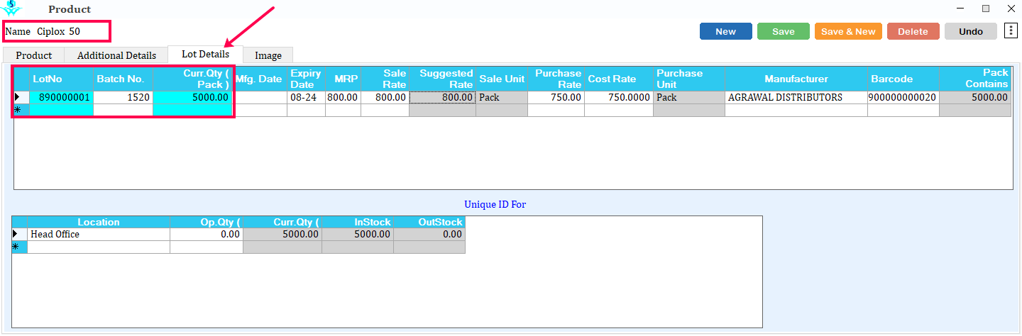Image resolution: width=1022 pixels, height=336 pixels.
Task: Open the Additional Details tab
Action: pos(116,55)
